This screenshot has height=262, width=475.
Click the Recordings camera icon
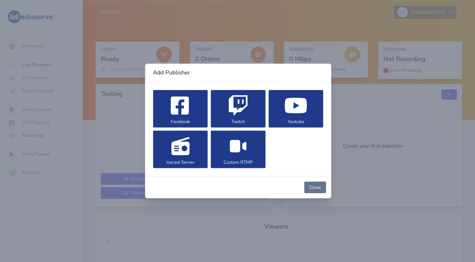tap(12, 136)
